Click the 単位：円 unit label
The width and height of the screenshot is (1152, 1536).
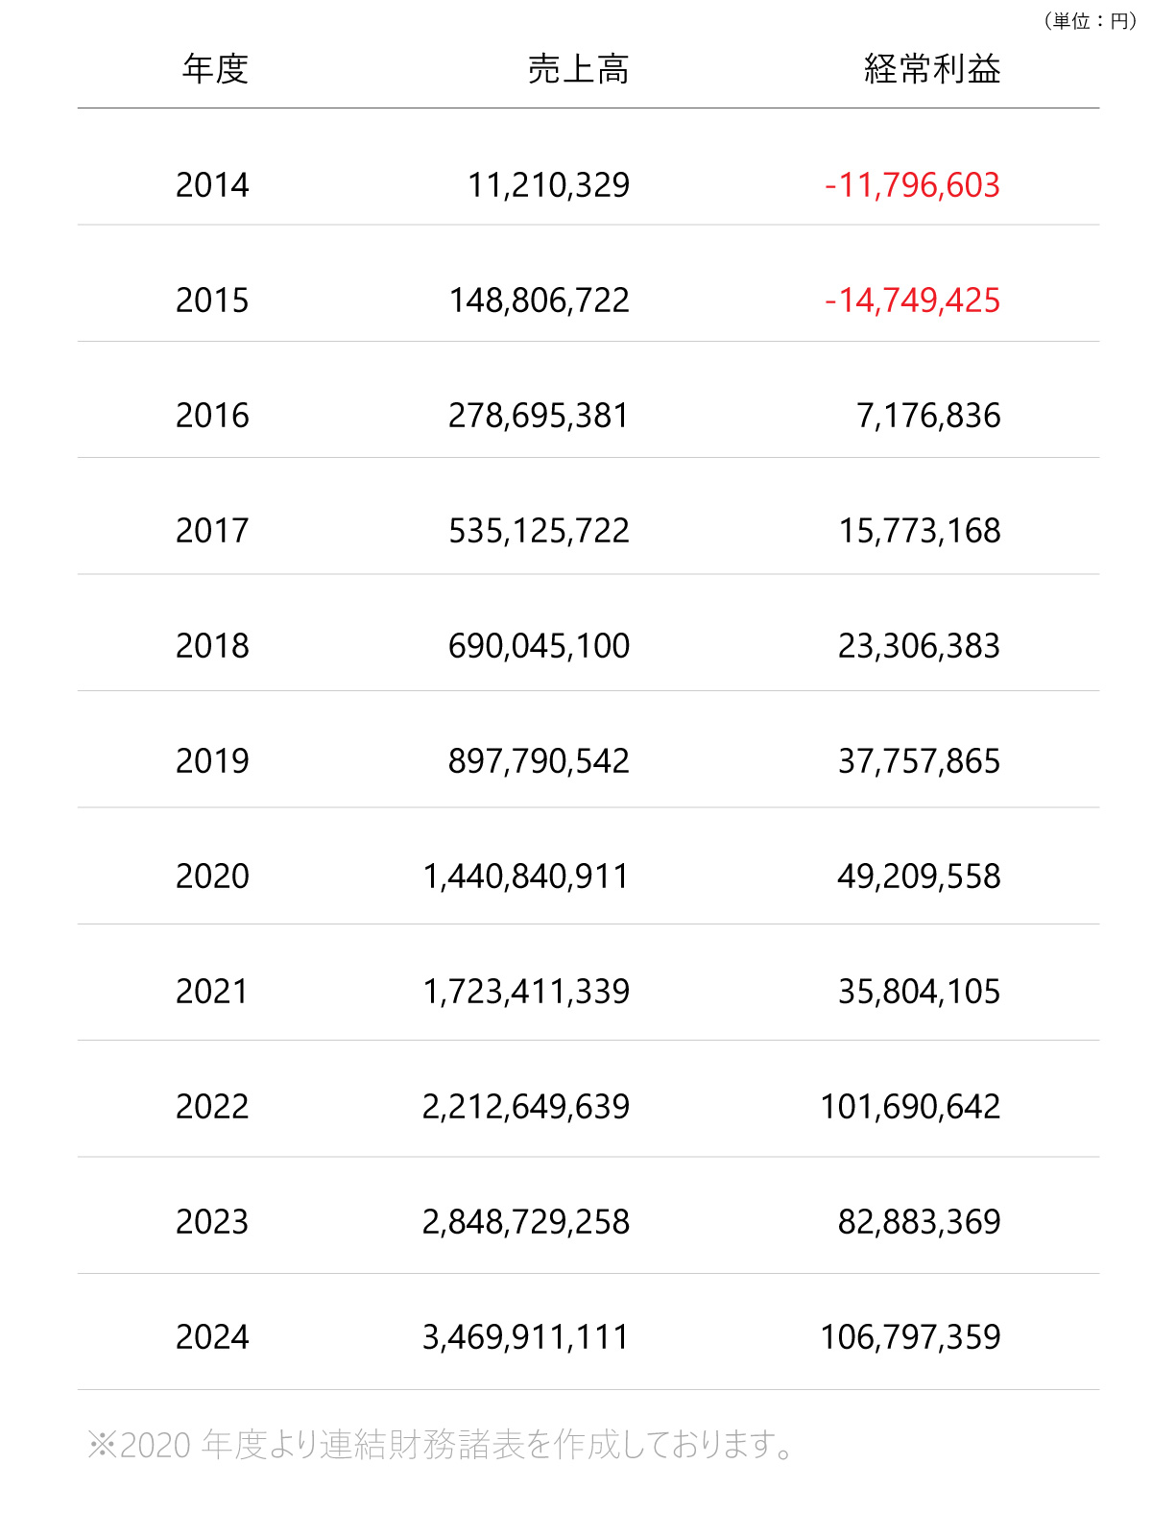click(x=1090, y=21)
